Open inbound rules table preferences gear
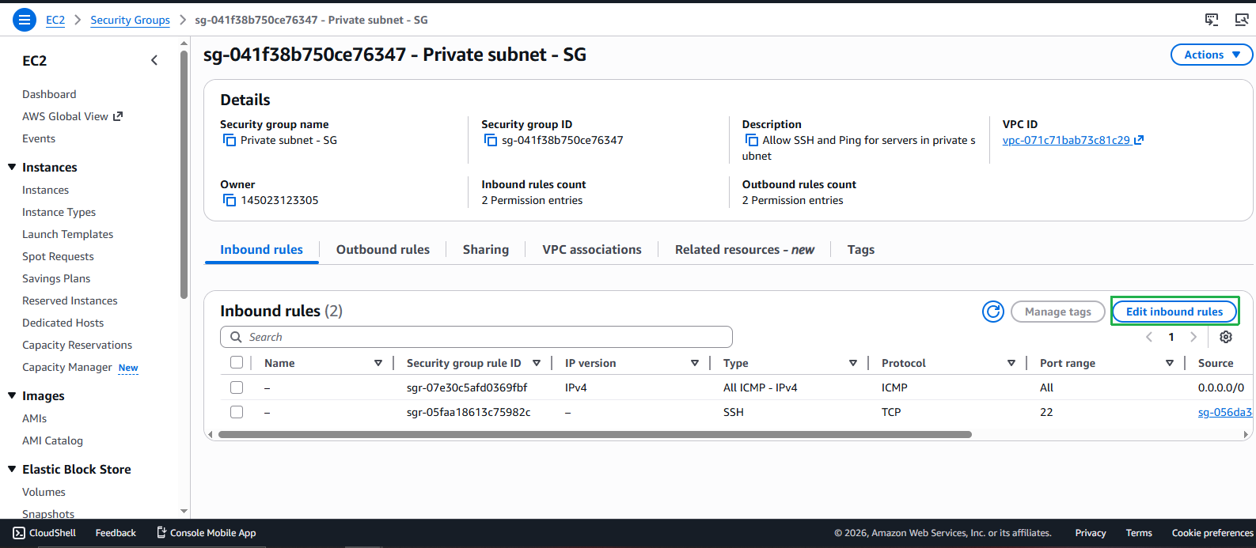1256x548 pixels. [x=1226, y=337]
